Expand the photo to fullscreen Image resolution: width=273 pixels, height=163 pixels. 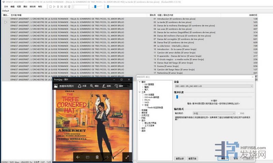click(127, 157)
